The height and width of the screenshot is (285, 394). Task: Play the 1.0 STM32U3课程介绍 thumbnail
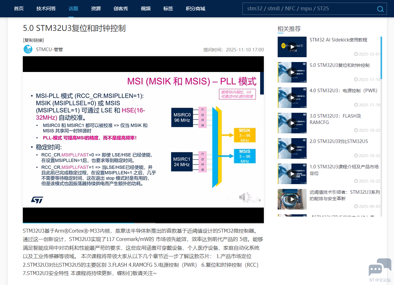point(292,174)
